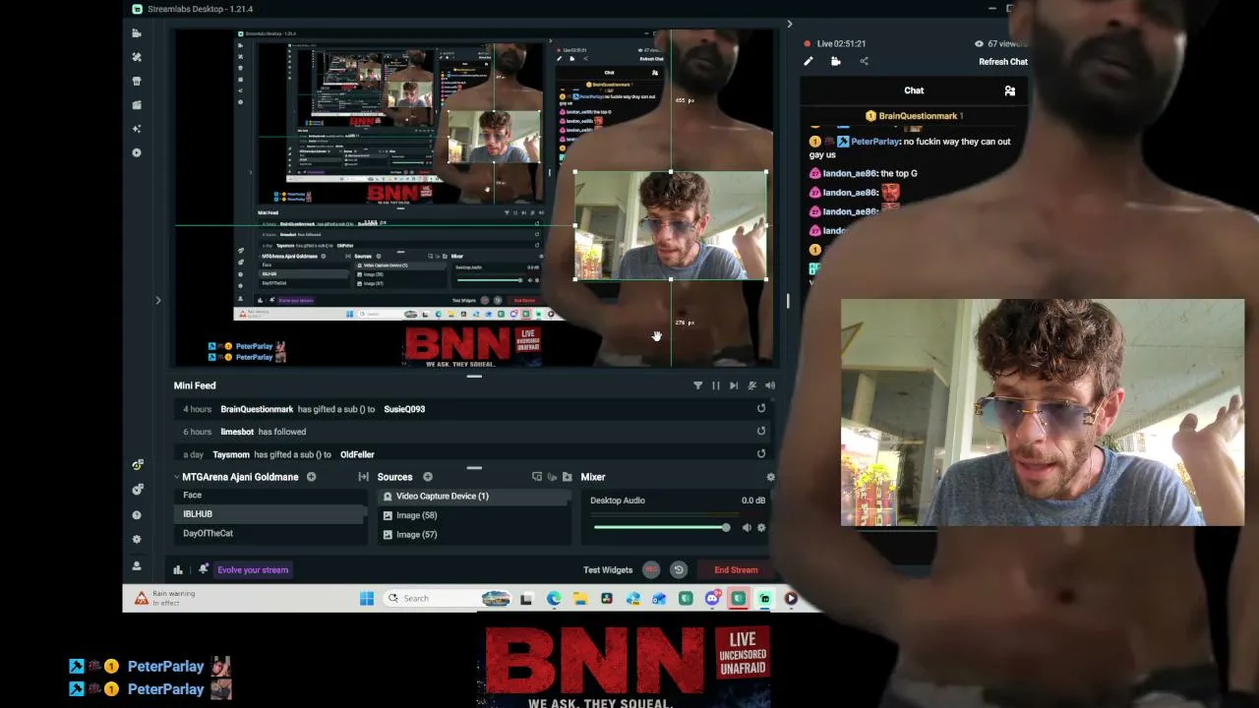Toggle Mini Feed mute alerts bell icon

pos(752,385)
